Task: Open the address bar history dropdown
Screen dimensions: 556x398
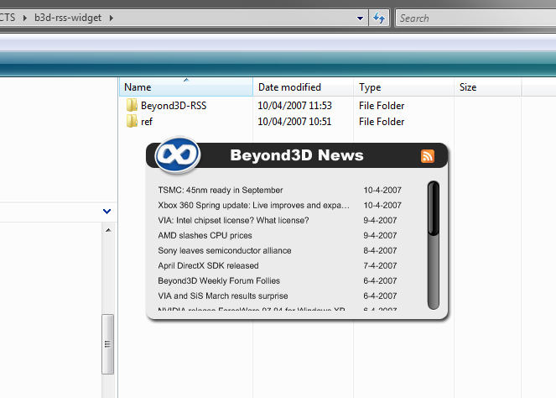Action: tap(360, 18)
